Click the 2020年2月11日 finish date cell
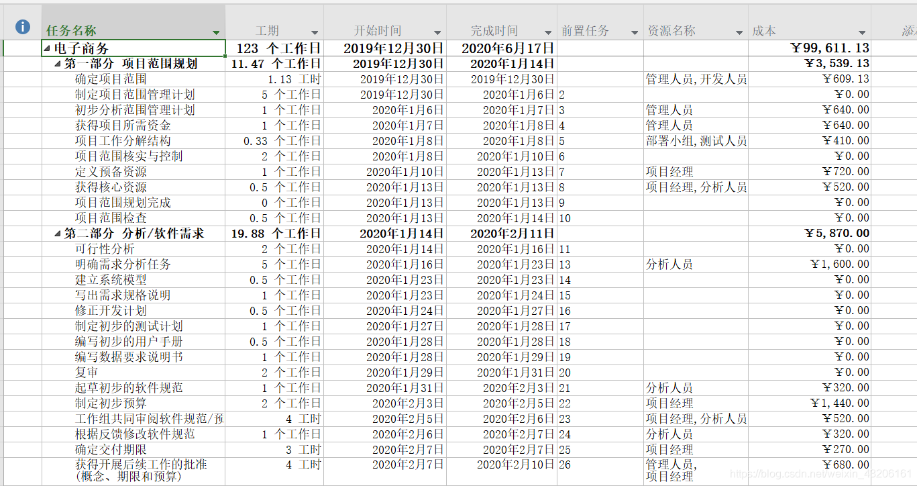The width and height of the screenshot is (917, 486). [x=502, y=234]
